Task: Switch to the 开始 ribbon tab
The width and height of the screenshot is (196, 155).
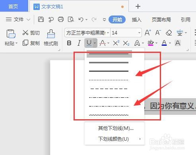Action: click(117, 19)
